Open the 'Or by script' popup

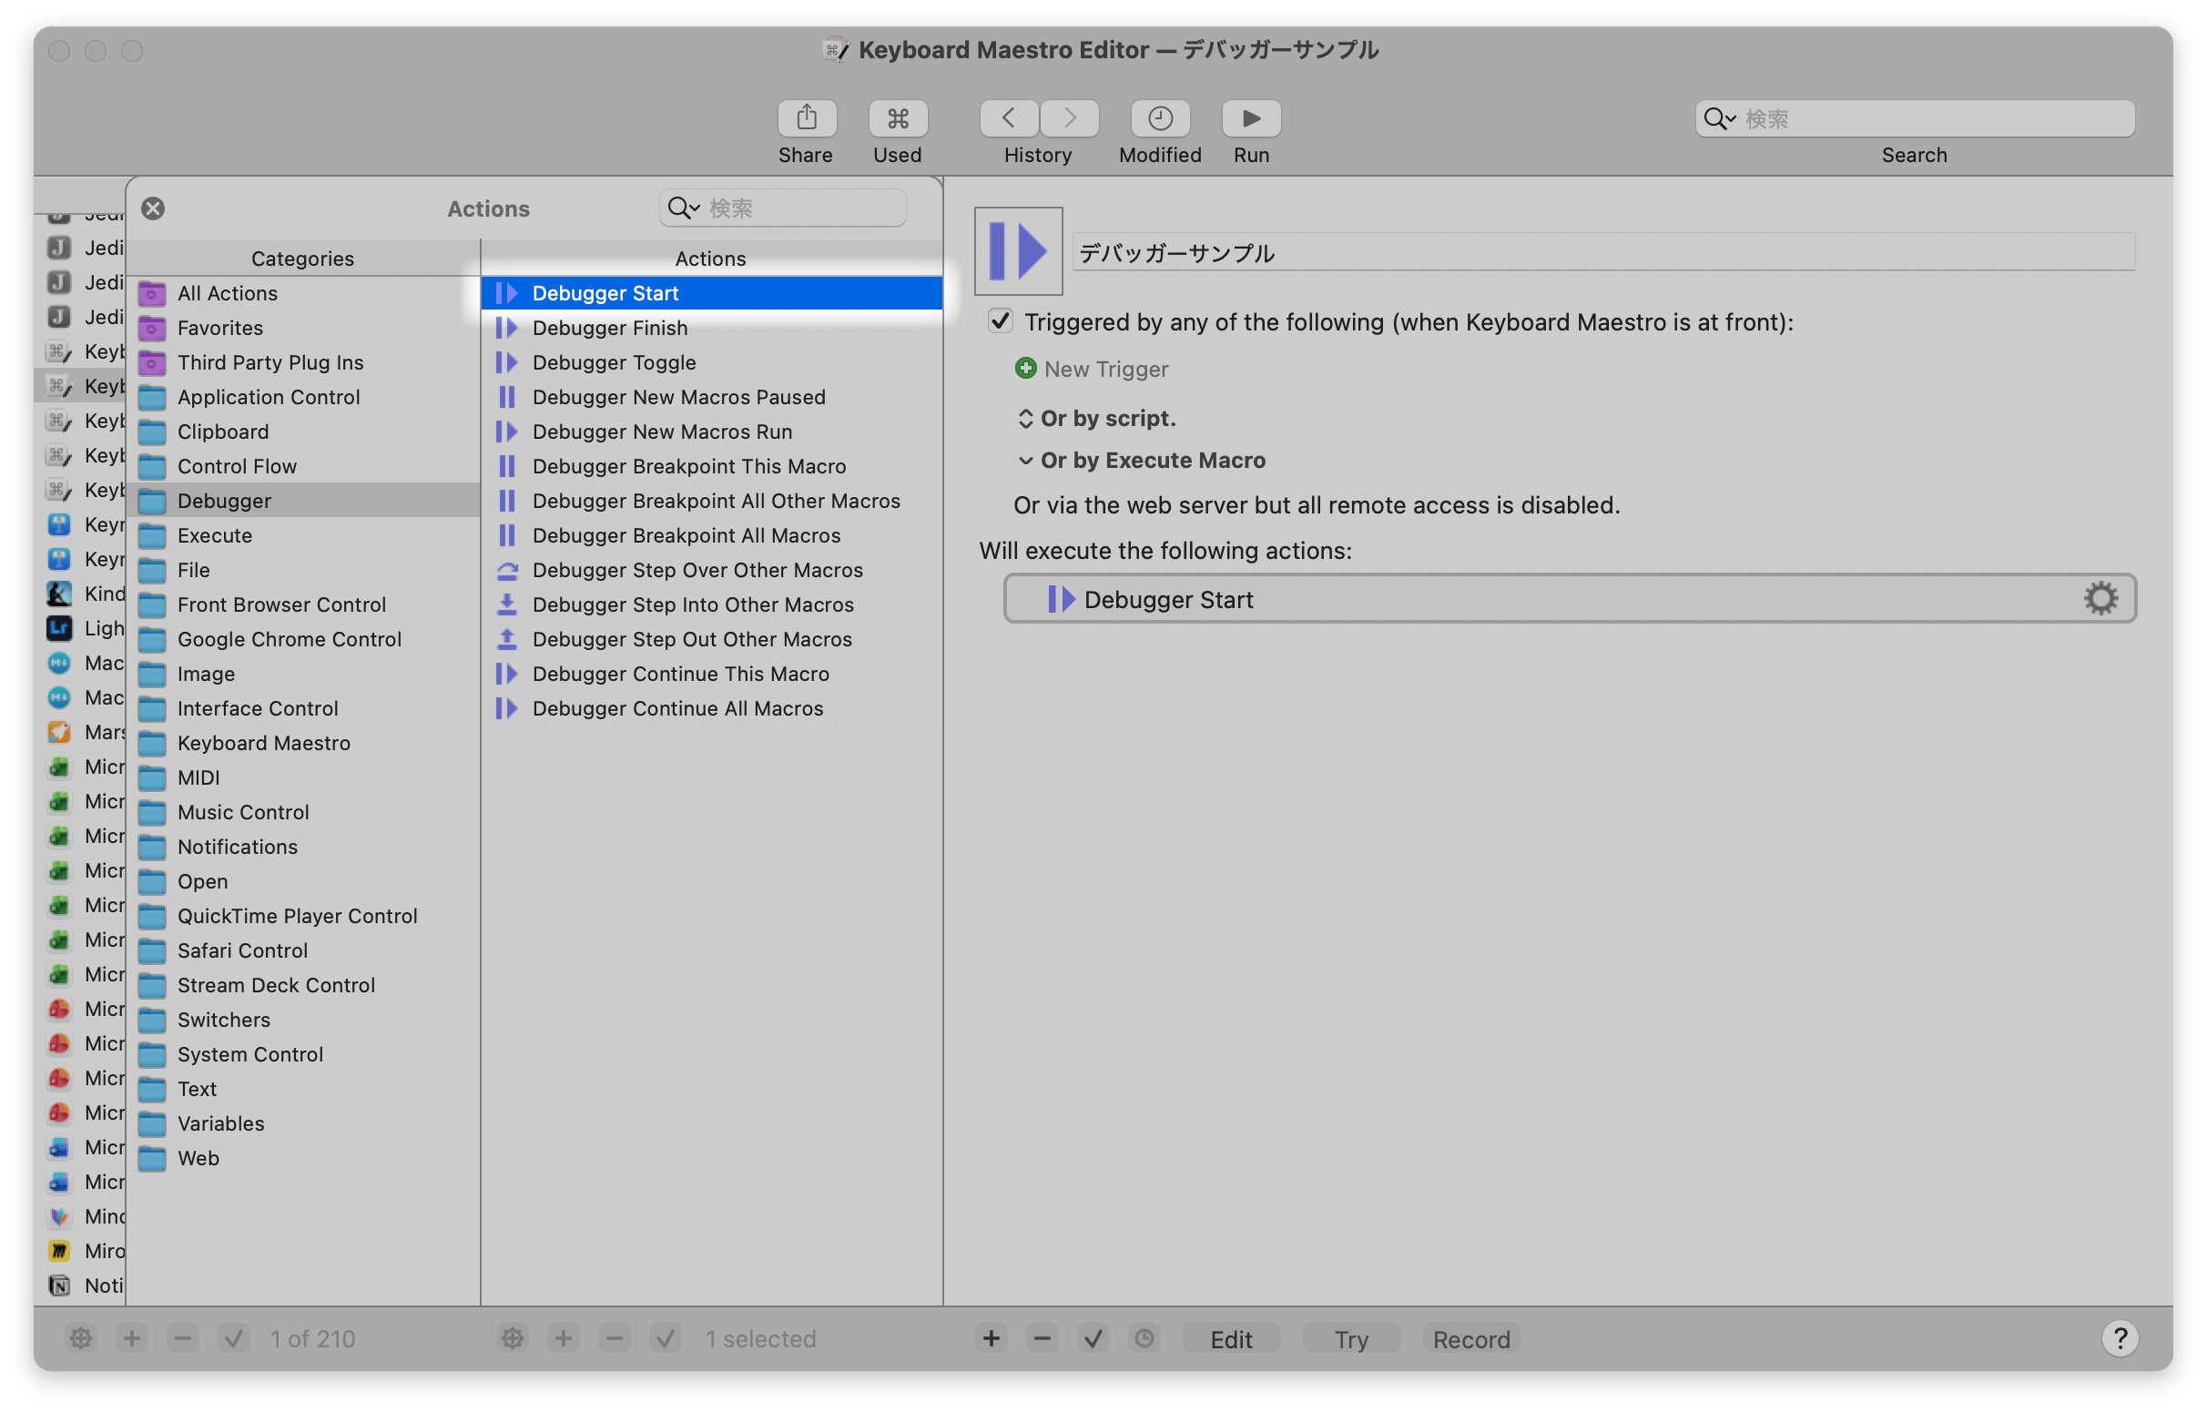[1025, 419]
